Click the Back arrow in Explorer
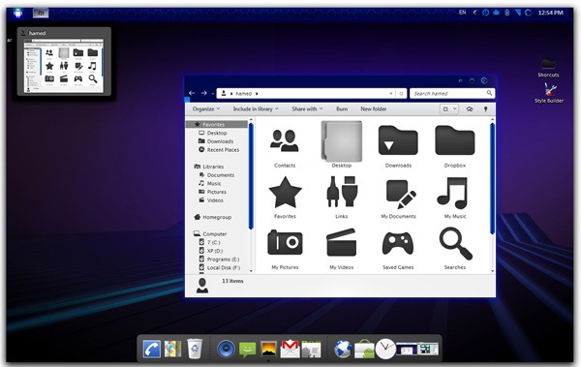This screenshot has height=367, width=581. 192,93
